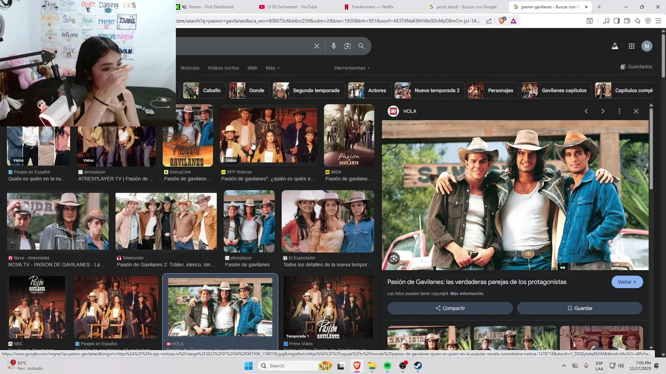Toggle the Brave sidebar panel

(617, 21)
